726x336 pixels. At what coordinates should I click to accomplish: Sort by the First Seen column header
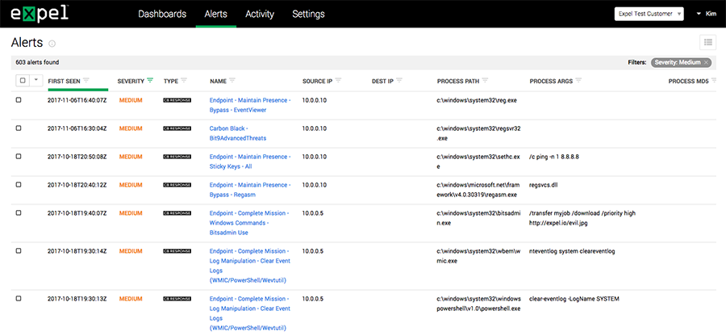point(64,81)
